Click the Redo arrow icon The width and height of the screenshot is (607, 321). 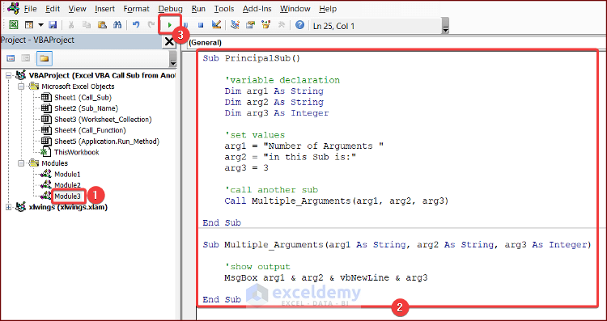pyautogui.click(x=151, y=25)
